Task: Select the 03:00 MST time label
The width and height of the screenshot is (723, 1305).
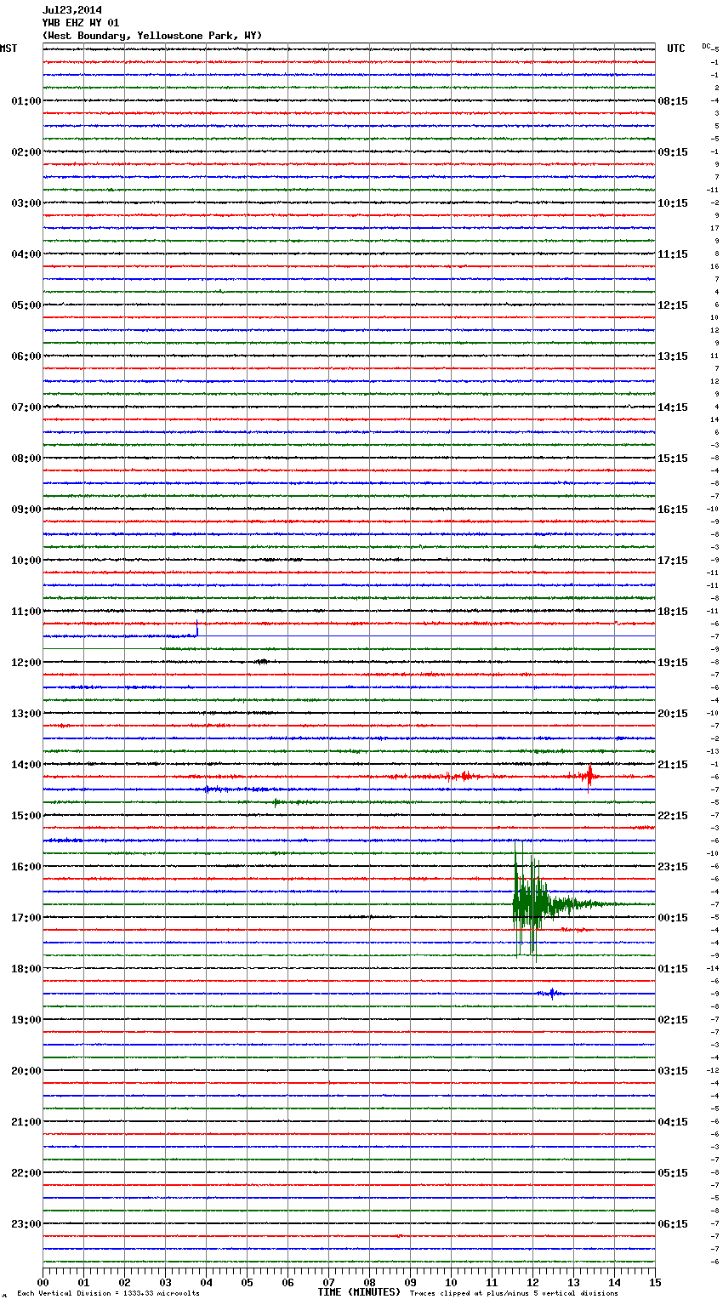Action: pyautogui.click(x=26, y=203)
